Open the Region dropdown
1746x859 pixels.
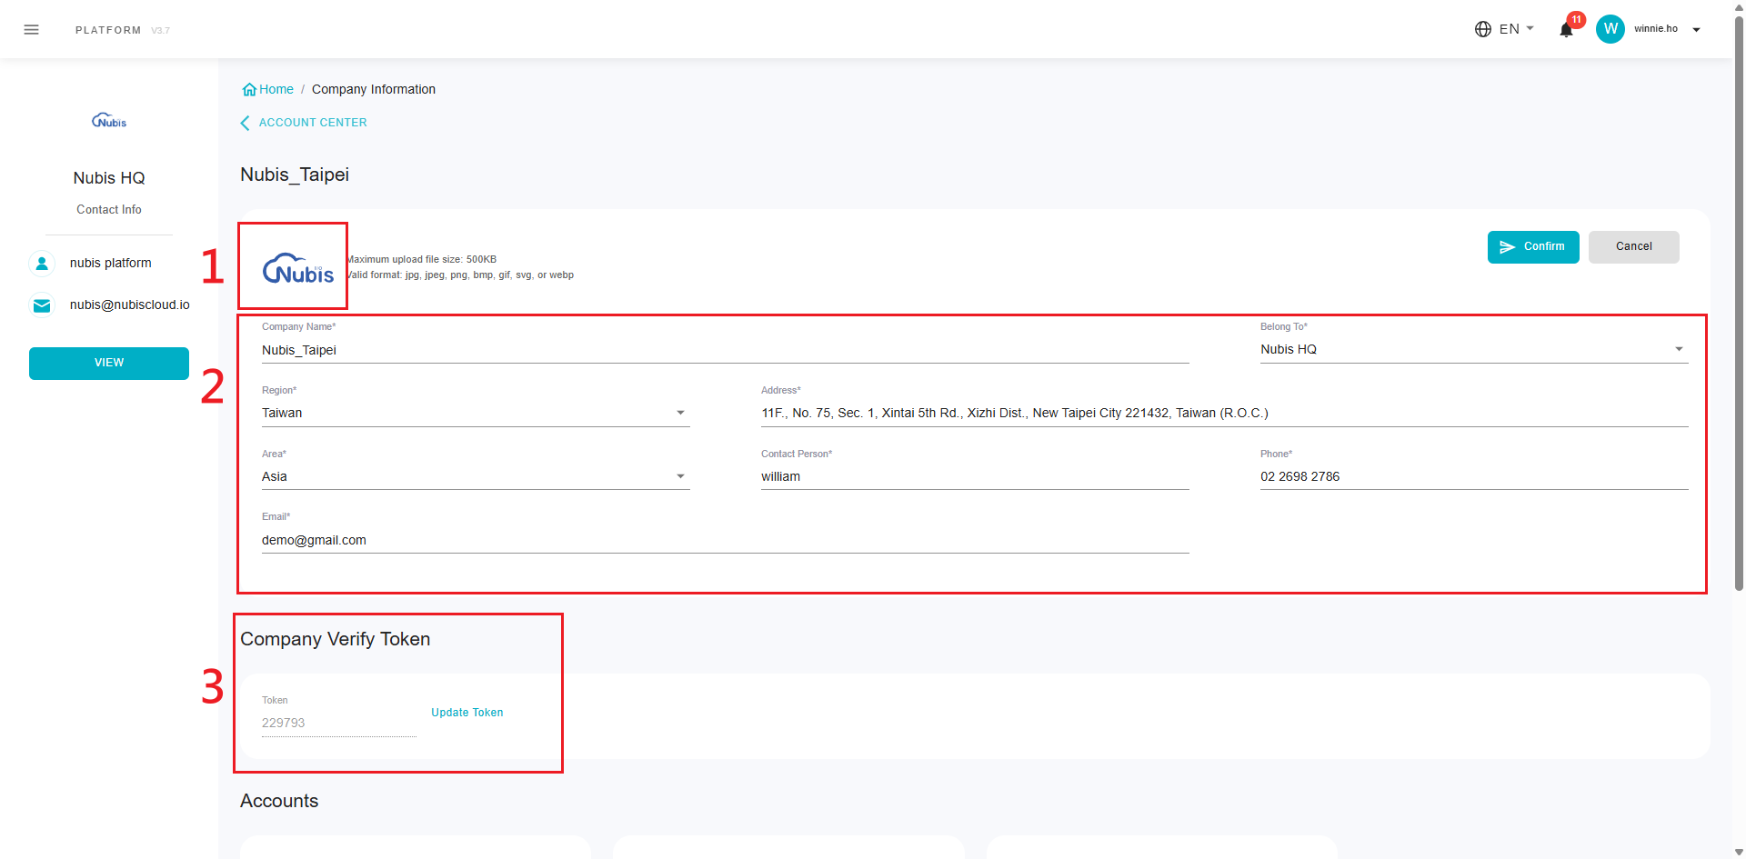click(x=476, y=413)
